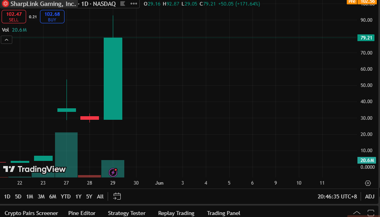Viewport: 380px width, 217px height.
Task: Maximize the bottom panel with square icon
Action: 371,213
